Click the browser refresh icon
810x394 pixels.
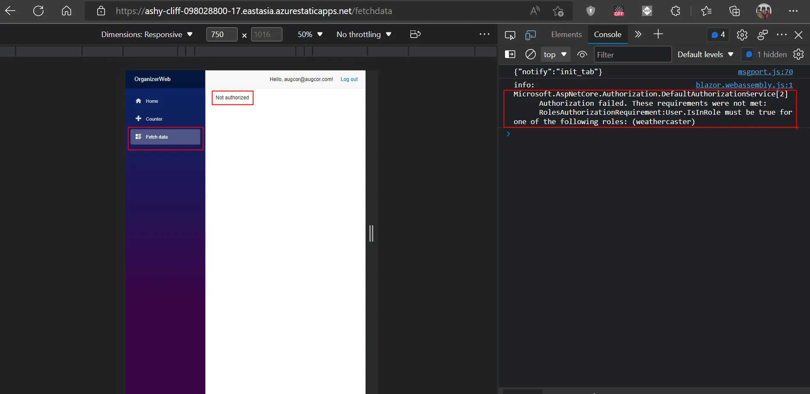(38, 11)
